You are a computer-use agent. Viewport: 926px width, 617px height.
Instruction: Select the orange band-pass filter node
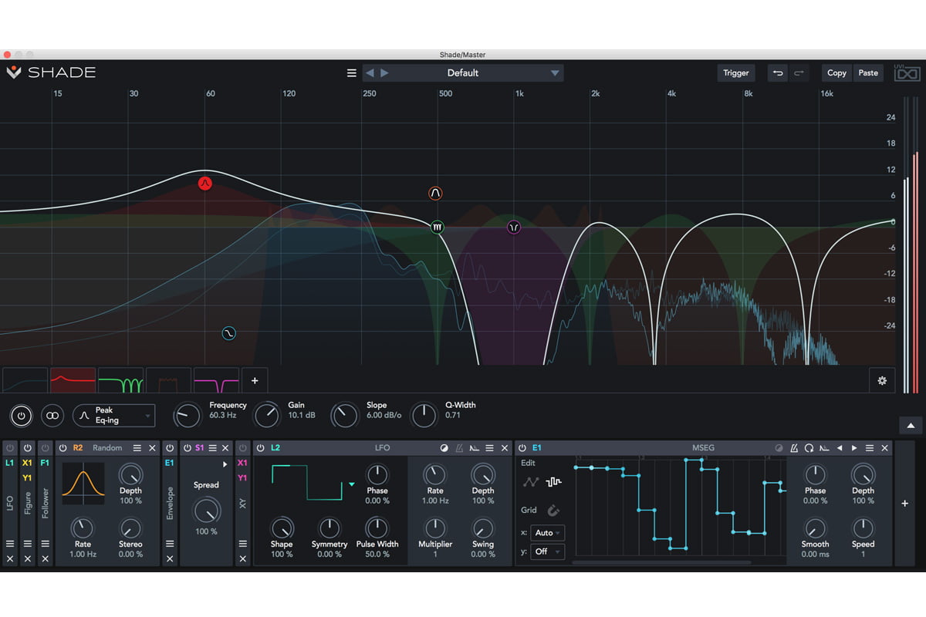pos(435,194)
